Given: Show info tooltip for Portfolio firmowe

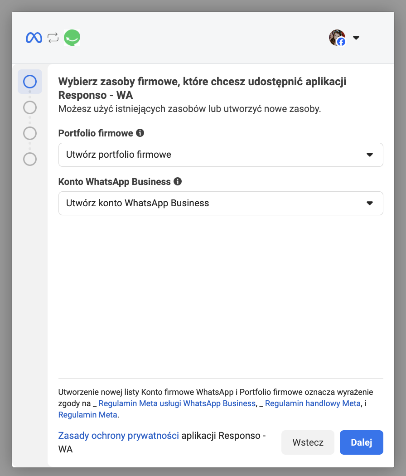Looking at the screenshot, I should (x=140, y=133).
